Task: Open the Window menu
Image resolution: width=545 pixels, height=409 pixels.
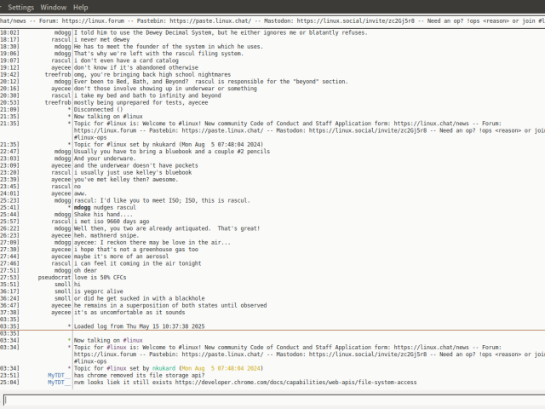Action: click(x=53, y=6)
